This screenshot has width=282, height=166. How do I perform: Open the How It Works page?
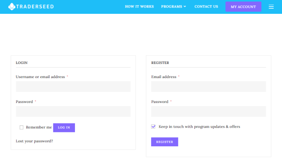coord(139,6)
